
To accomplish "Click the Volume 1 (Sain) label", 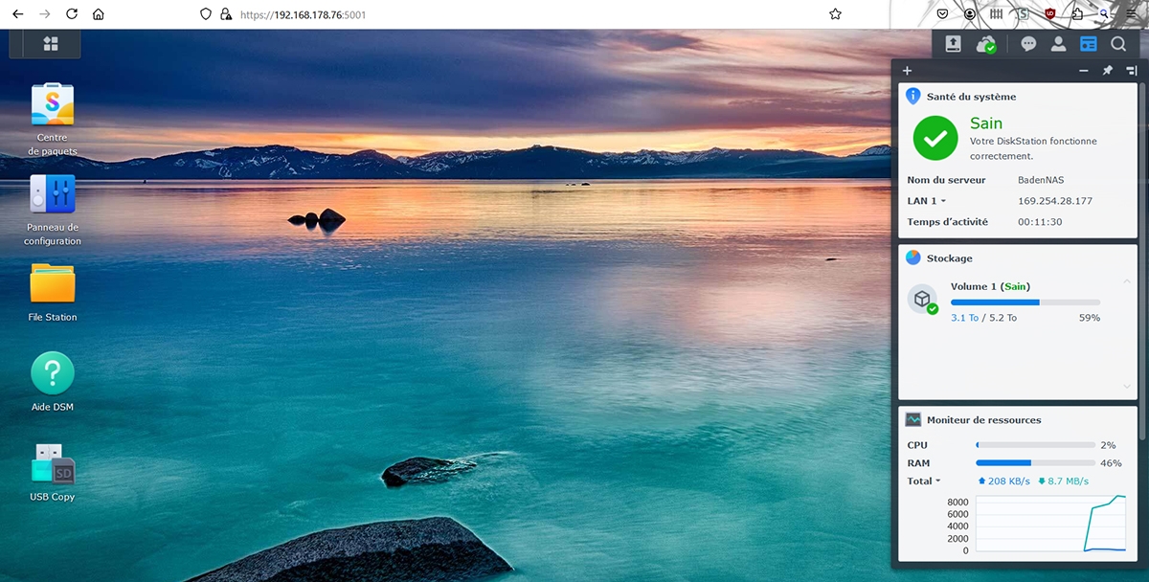I will [990, 286].
